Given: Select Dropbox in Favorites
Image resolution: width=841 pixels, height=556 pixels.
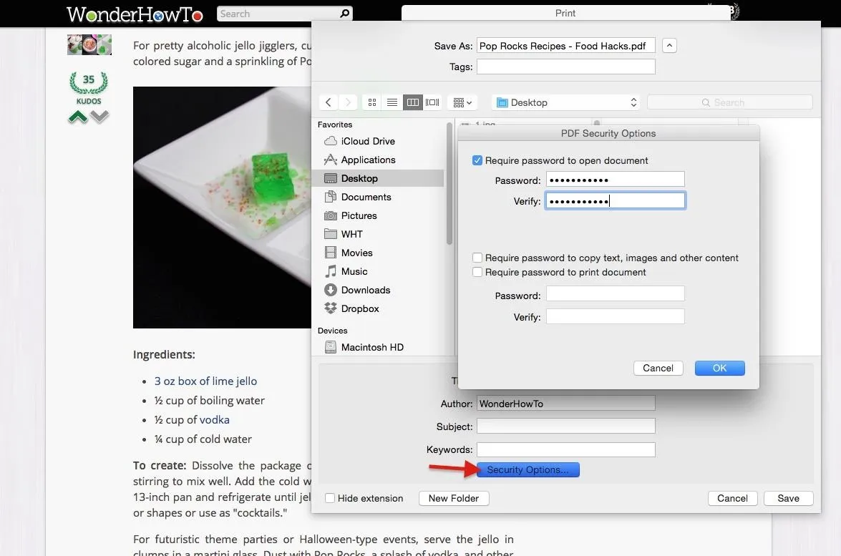Looking at the screenshot, I should 360,308.
